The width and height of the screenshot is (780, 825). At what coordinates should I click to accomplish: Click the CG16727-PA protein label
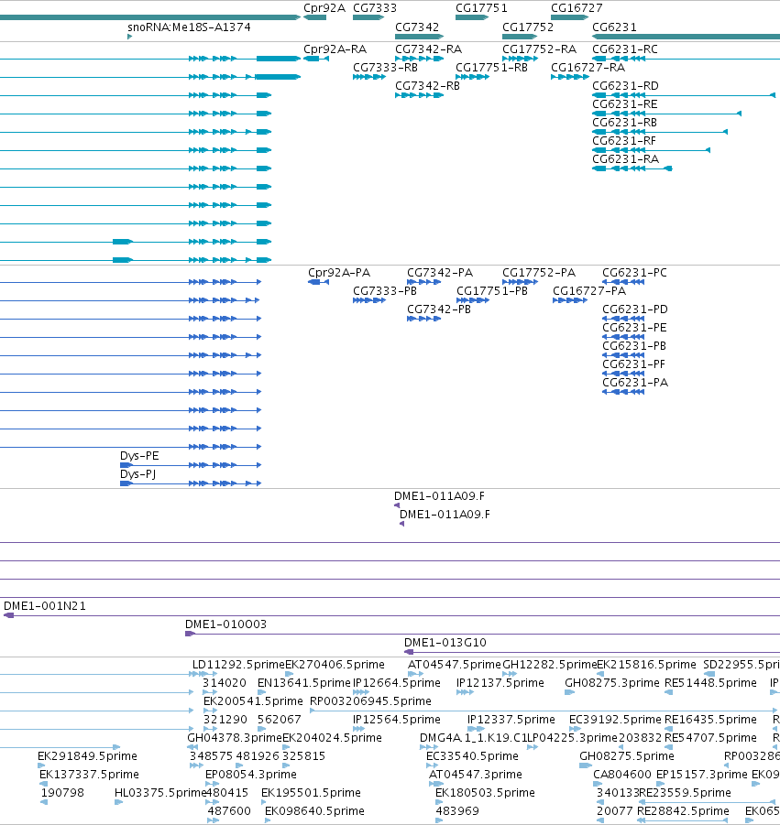click(x=589, y=291)
